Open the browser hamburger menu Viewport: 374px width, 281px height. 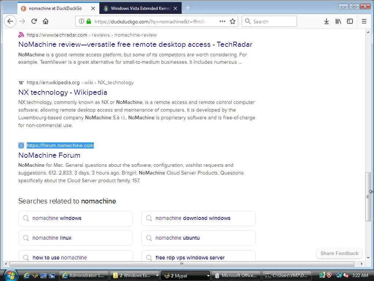pos(364,22)
